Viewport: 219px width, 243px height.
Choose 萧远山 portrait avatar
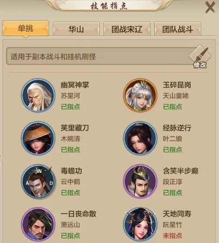coord(38,224)
